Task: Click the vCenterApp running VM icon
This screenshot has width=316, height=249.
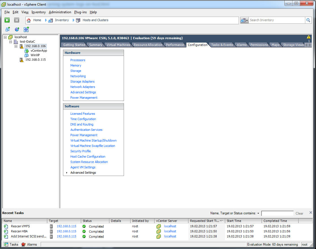Action: click(27, 51)
